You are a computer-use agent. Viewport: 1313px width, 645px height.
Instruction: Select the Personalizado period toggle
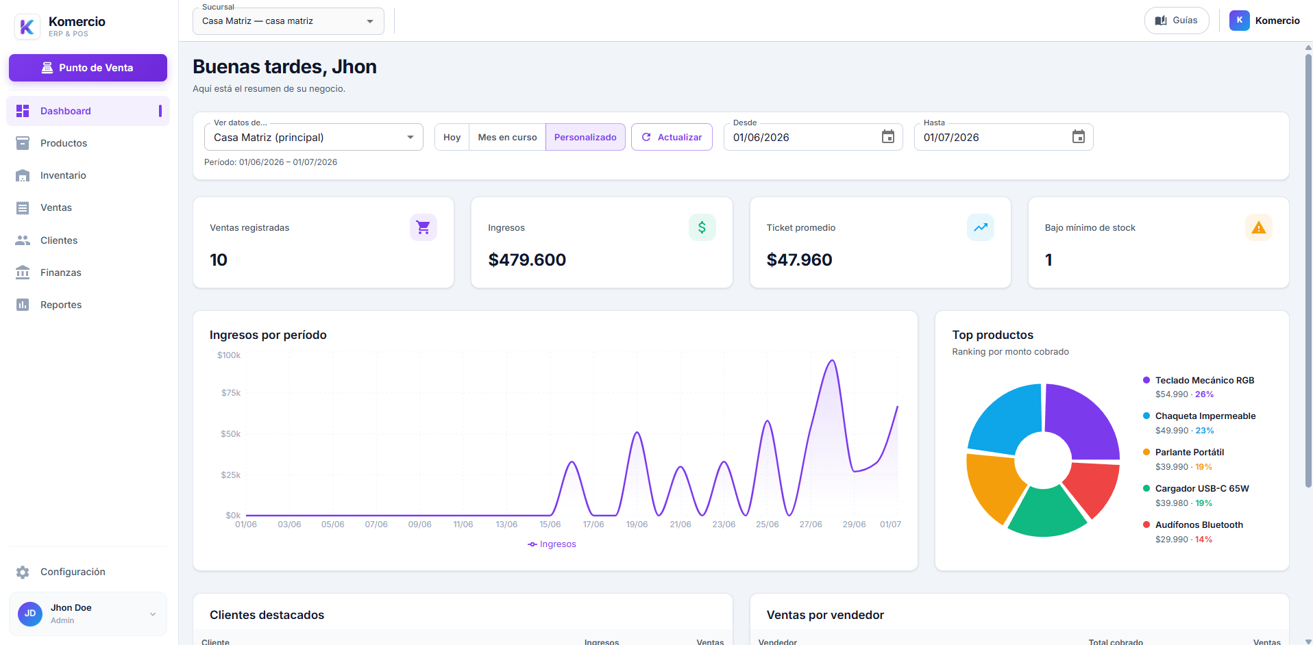tap(585, 137)
